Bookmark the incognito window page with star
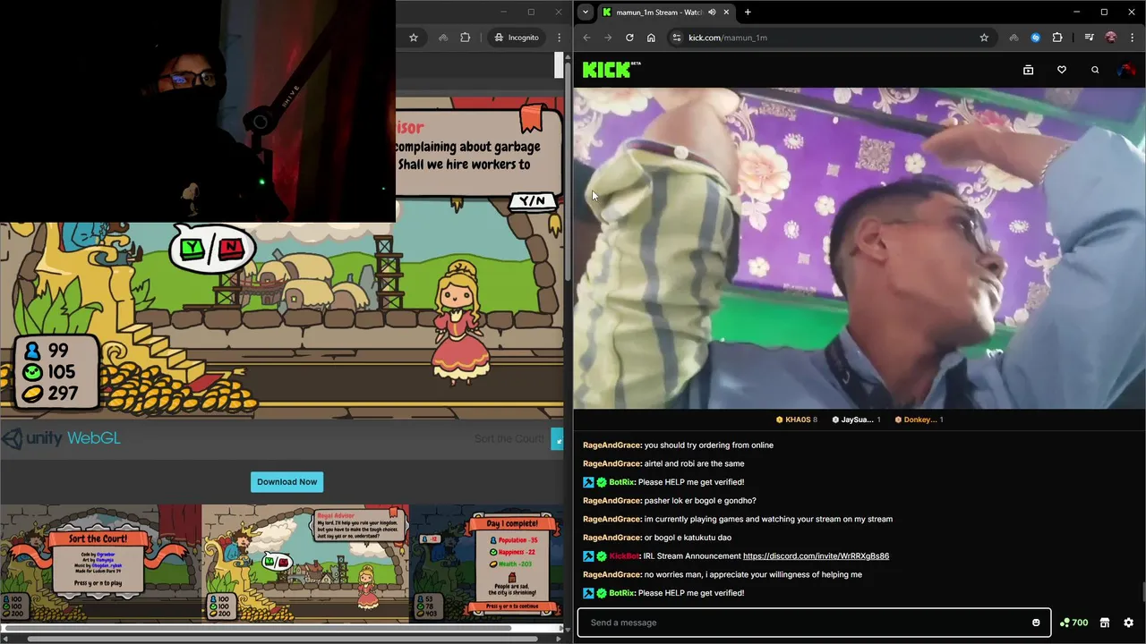The image size is (1146, 644). click(414, 38)
